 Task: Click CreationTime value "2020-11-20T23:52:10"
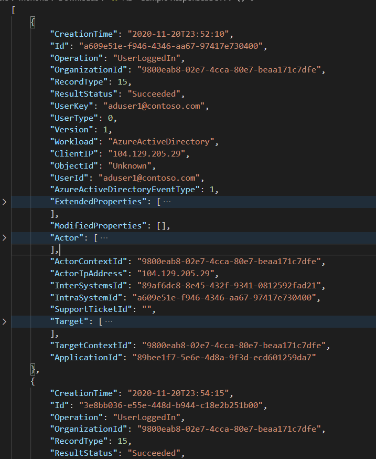178,34
